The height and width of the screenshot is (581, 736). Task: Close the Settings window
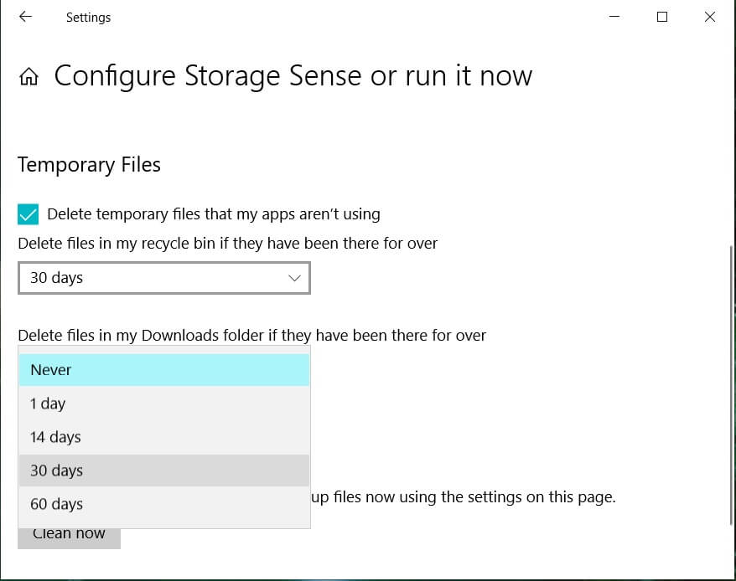(x=710, y=17)
